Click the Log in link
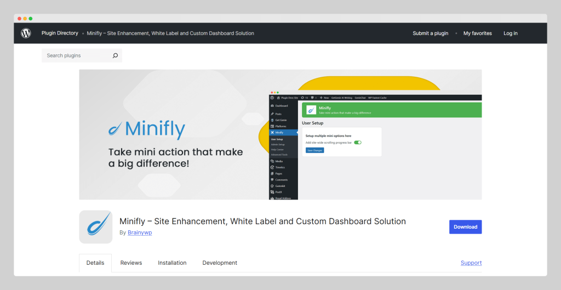Viewport: 561px width, 290px height. [x=511, y=33]
